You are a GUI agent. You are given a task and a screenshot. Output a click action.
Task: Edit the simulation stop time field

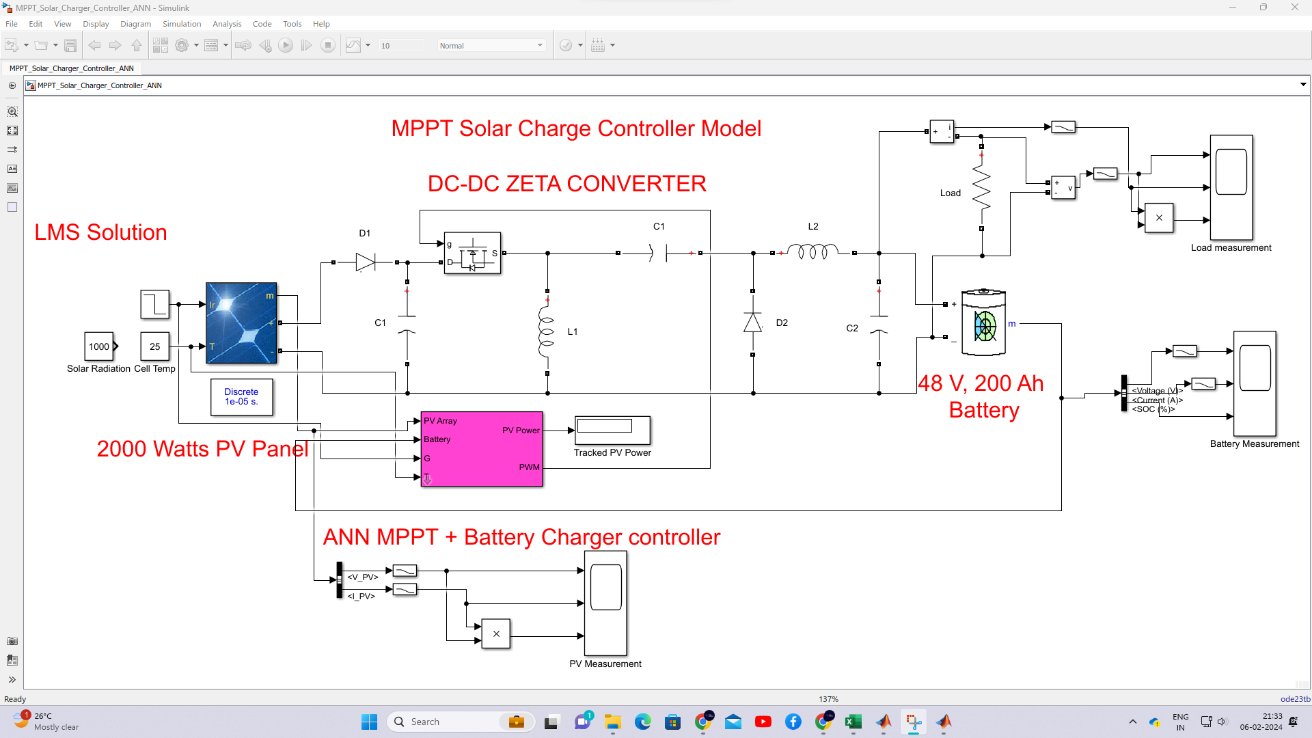pos(400,45)
